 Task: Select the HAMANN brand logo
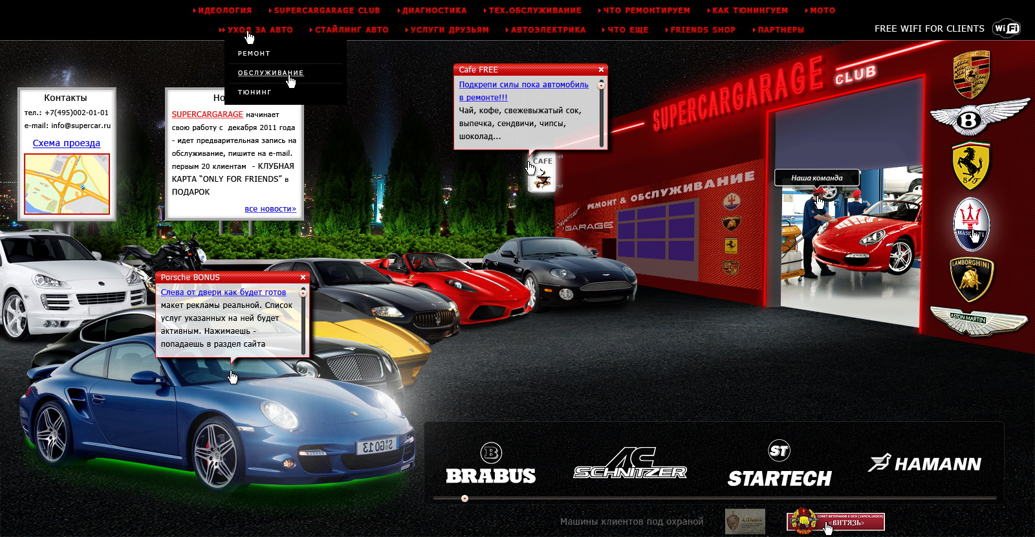click(925, 463)
